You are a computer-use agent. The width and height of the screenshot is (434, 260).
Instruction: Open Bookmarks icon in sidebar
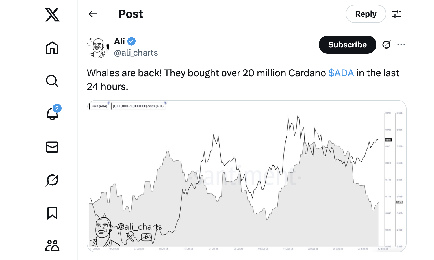pyautogui.click(x=52, y=213)
